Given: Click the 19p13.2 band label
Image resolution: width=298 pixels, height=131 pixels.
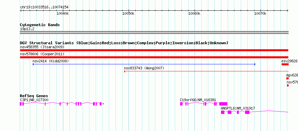Looking at the screenshot, I should (27, 29).
